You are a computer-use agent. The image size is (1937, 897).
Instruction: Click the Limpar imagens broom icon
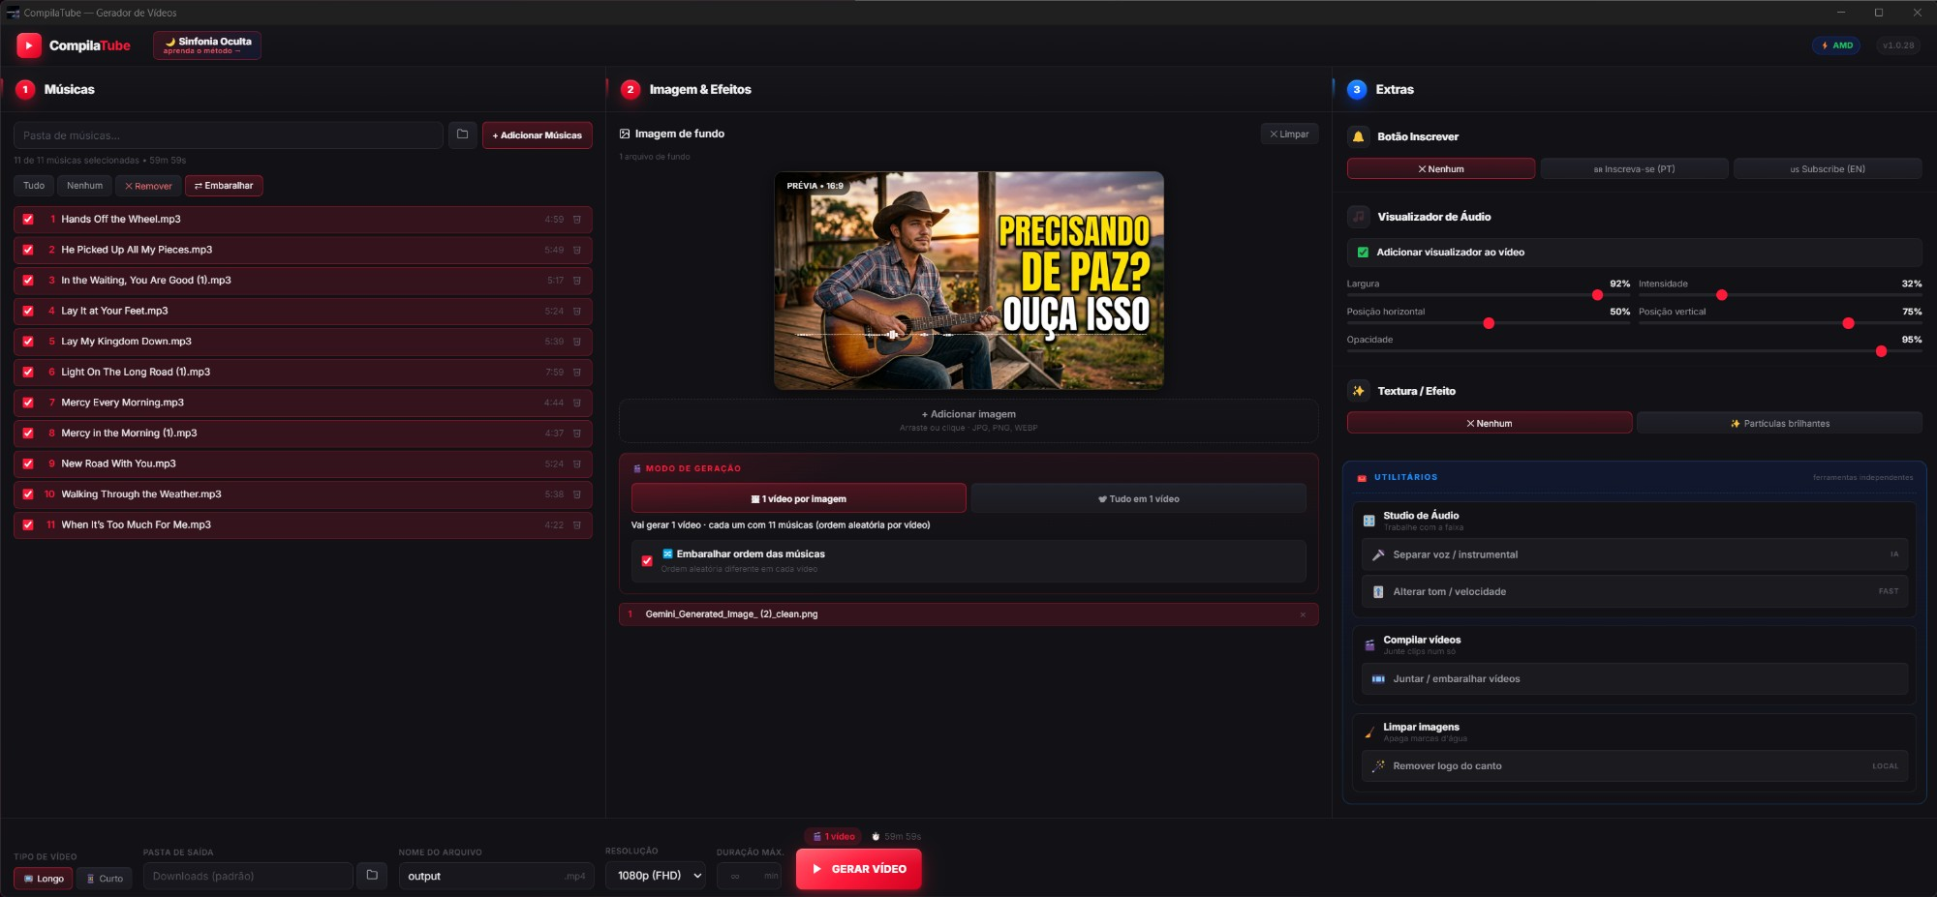coord(1369,732)
